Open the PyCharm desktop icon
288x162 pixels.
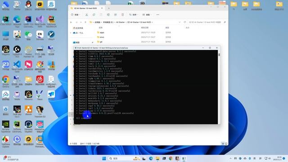click(17, 126)
